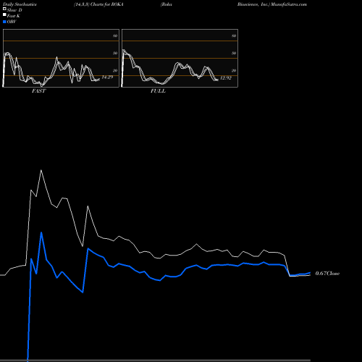Image resolution: width=362 pixels, height=362 pixels.
Task: Click the 20 level label in FULL chart
Action: [x=234, y=70]
